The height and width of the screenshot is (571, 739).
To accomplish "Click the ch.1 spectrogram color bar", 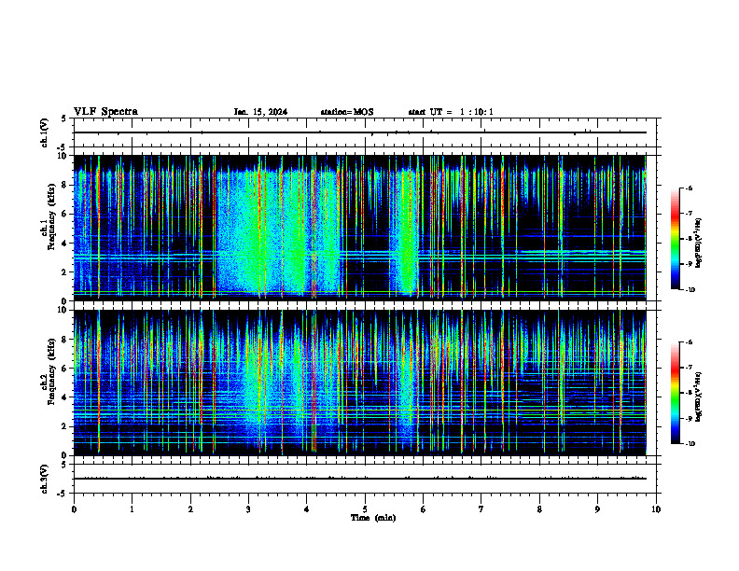I will [675, 239].
